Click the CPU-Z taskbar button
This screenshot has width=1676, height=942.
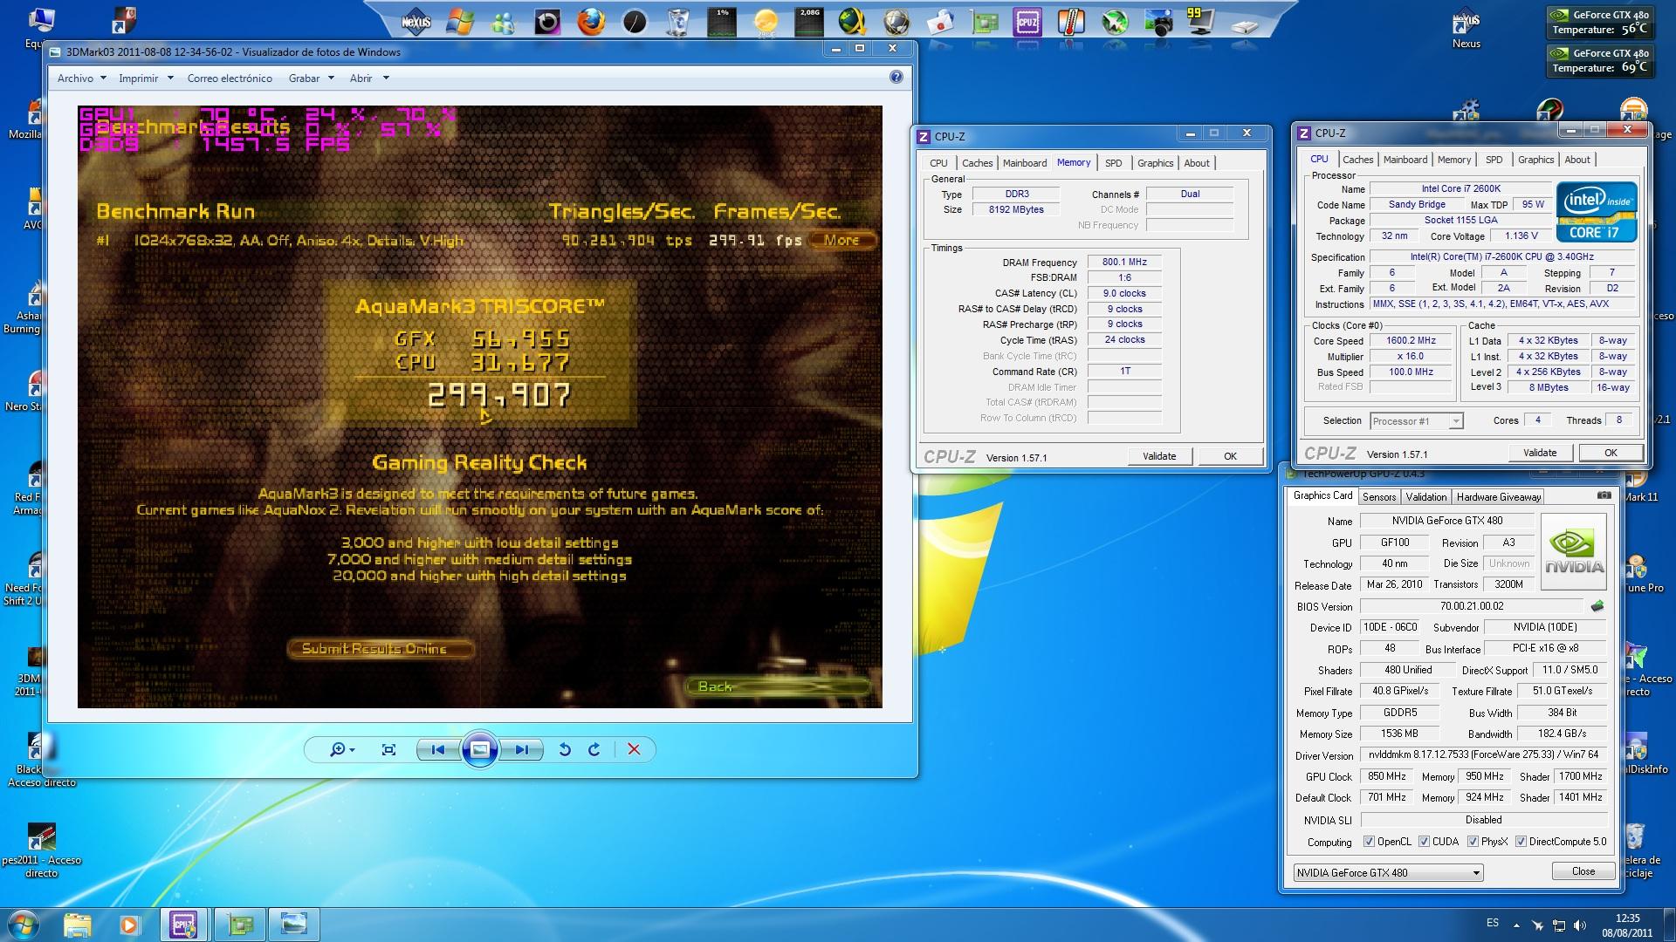pos(184,924)
